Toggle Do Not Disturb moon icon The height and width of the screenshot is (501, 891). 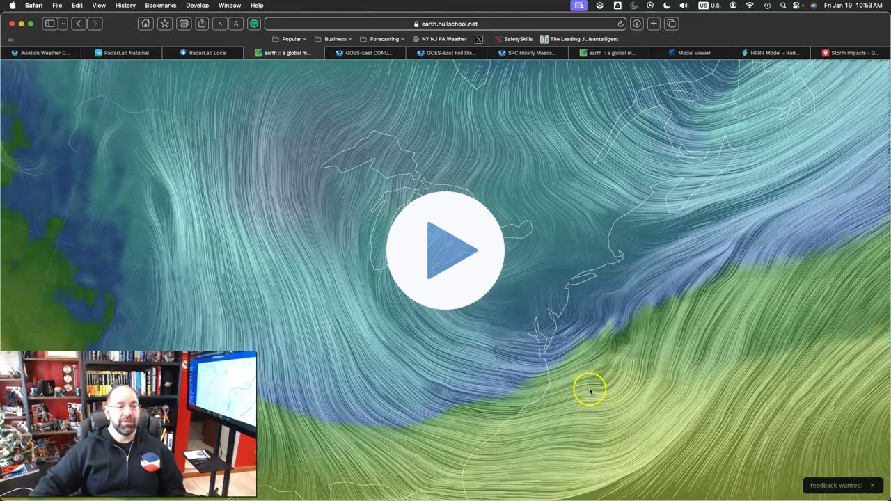tap(666, 6)
